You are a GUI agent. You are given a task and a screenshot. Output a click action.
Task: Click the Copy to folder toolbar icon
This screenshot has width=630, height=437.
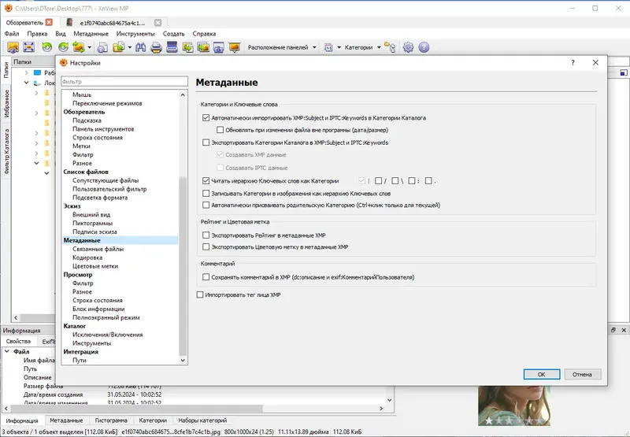click(119, 47)
